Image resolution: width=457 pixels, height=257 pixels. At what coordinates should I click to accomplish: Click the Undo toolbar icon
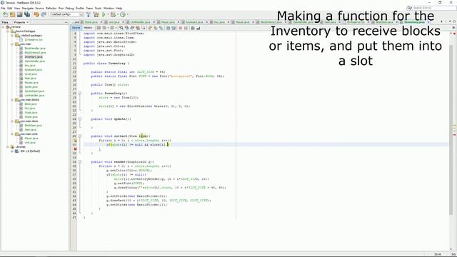point(36,14)
